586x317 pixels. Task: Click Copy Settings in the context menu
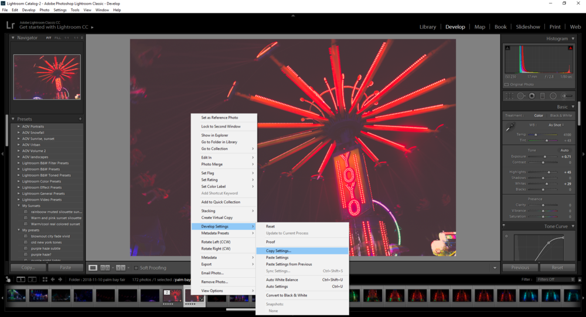point(278,251)
